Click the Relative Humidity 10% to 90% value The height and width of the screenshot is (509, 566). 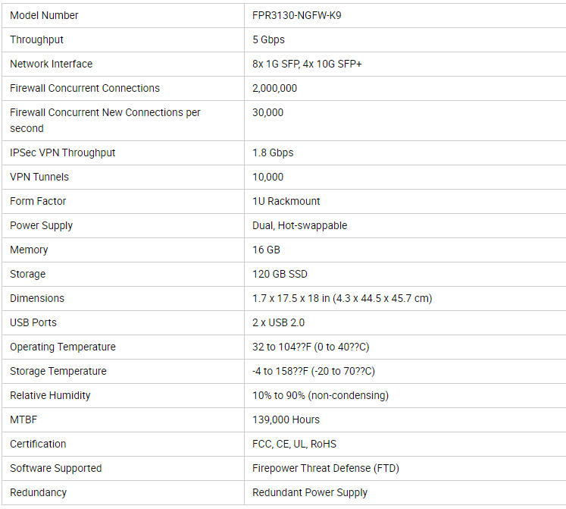tap(321, 395)
